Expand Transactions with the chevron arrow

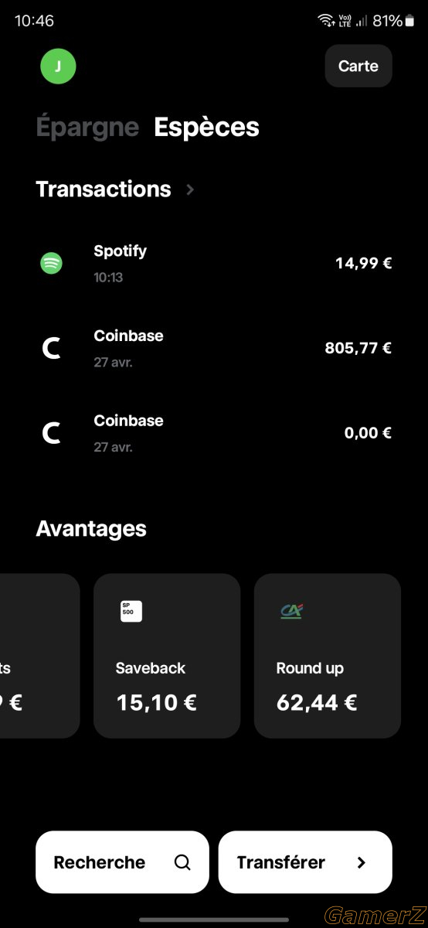coord(191,189)
